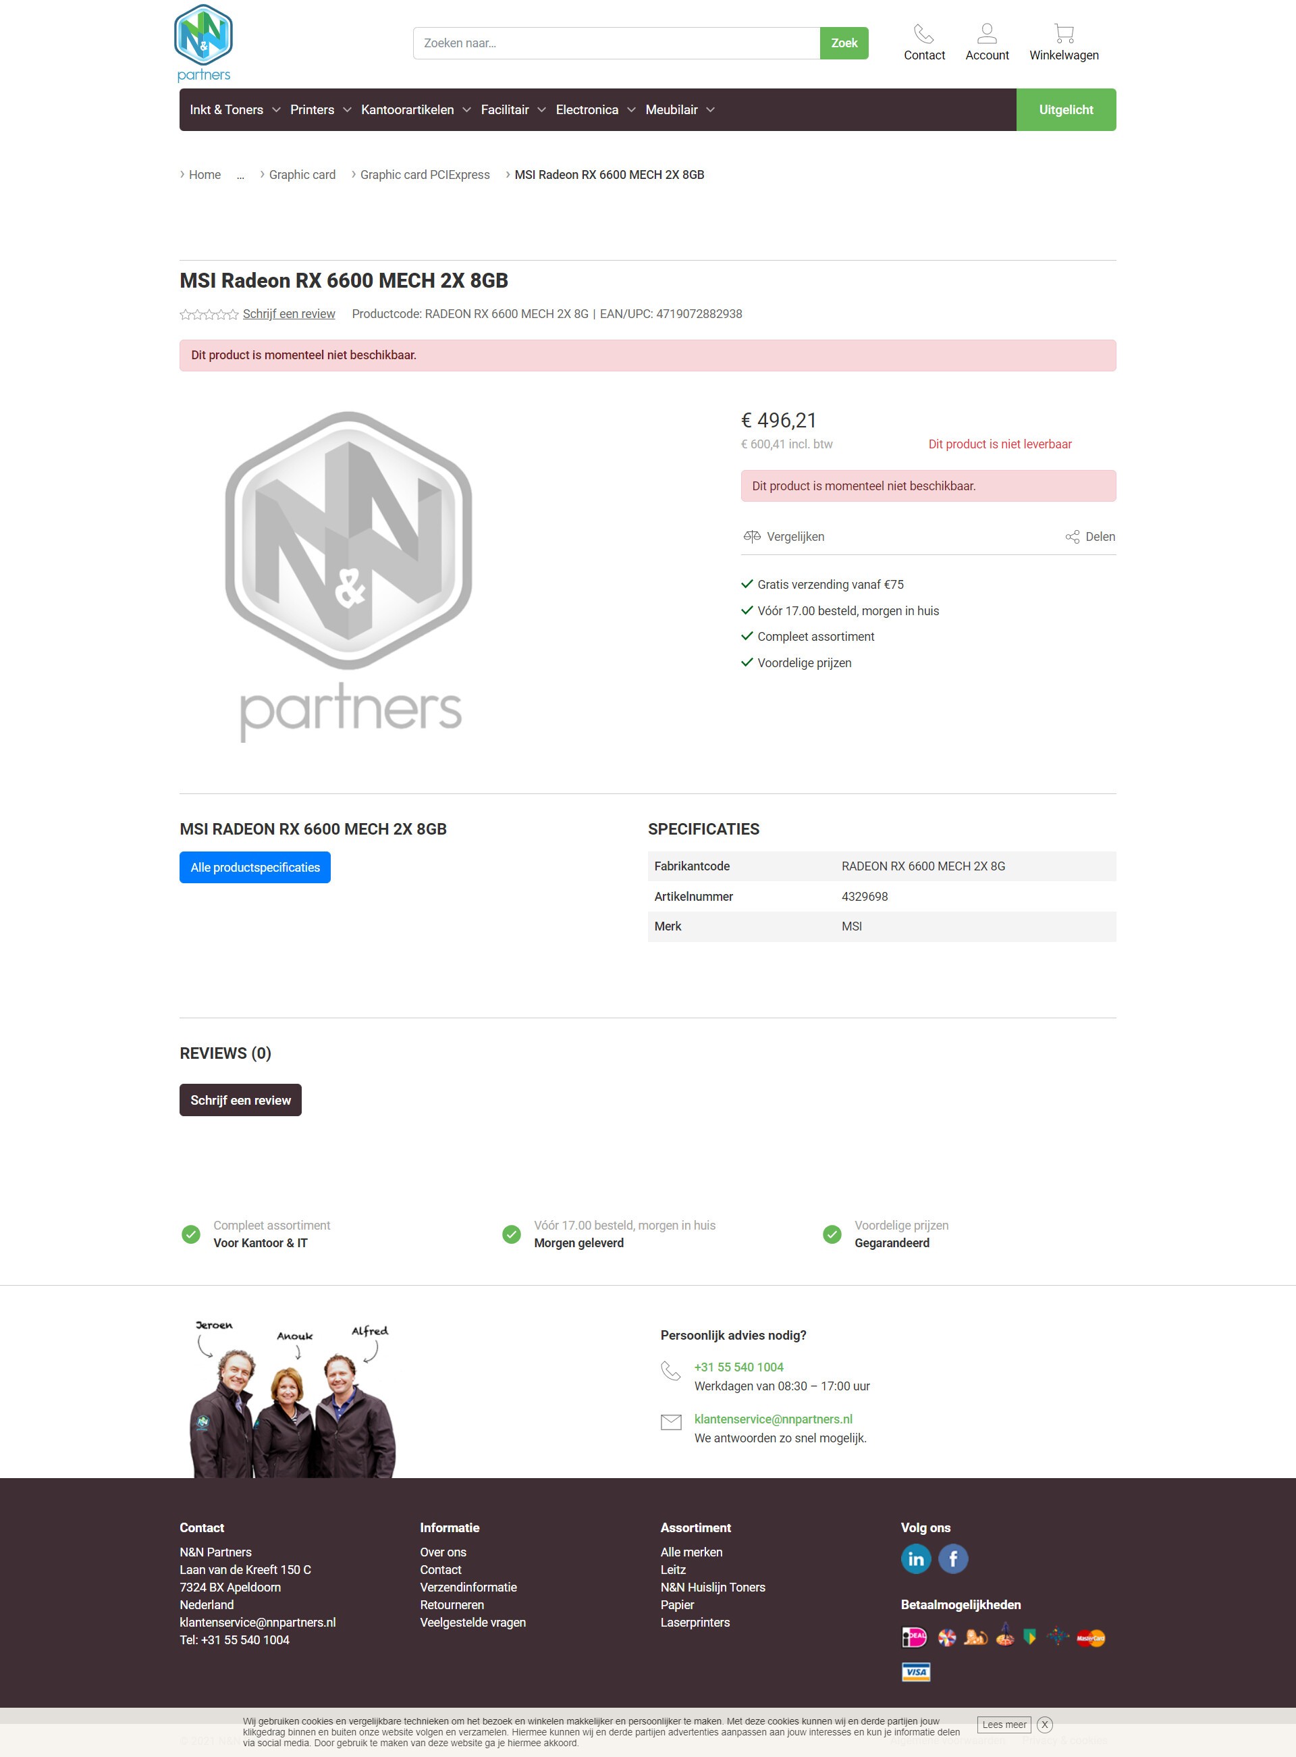Expand the Electronica dropdown menu
This screenshot has width=1296, height=1757.
click(595, 110)
